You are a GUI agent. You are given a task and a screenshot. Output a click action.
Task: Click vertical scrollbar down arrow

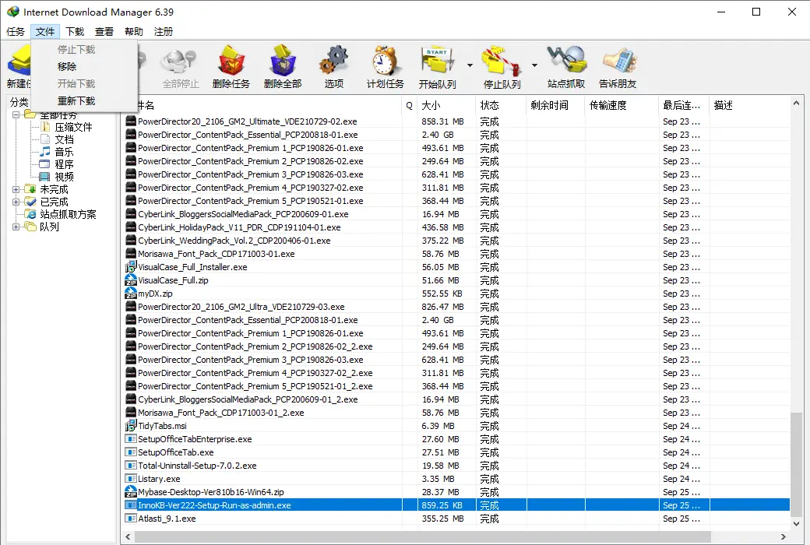point(796,523)
